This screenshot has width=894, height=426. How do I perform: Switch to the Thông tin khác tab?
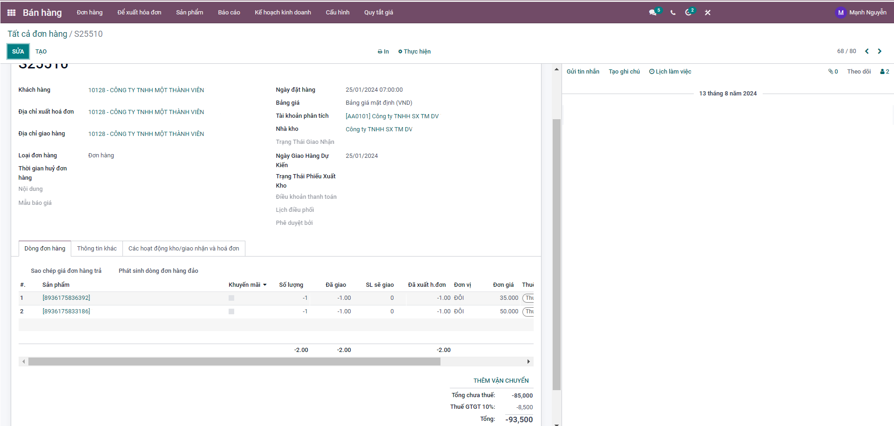97,249
